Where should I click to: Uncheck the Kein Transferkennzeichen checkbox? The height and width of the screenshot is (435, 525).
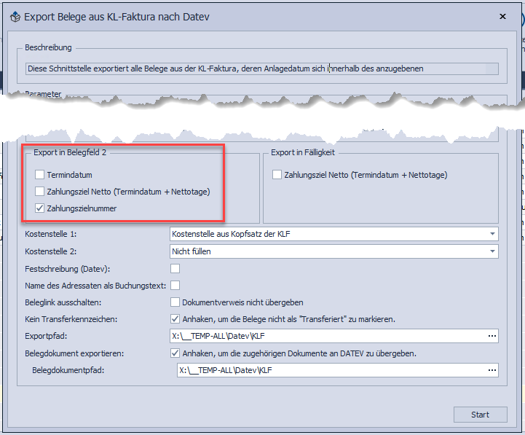(175, 318)
